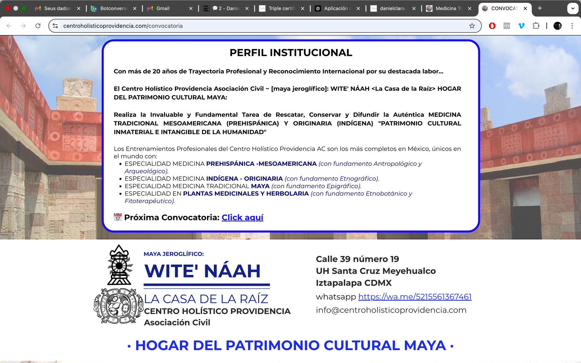Open the user profile avatar
This screenshot has height=363, width=581.
557,26
